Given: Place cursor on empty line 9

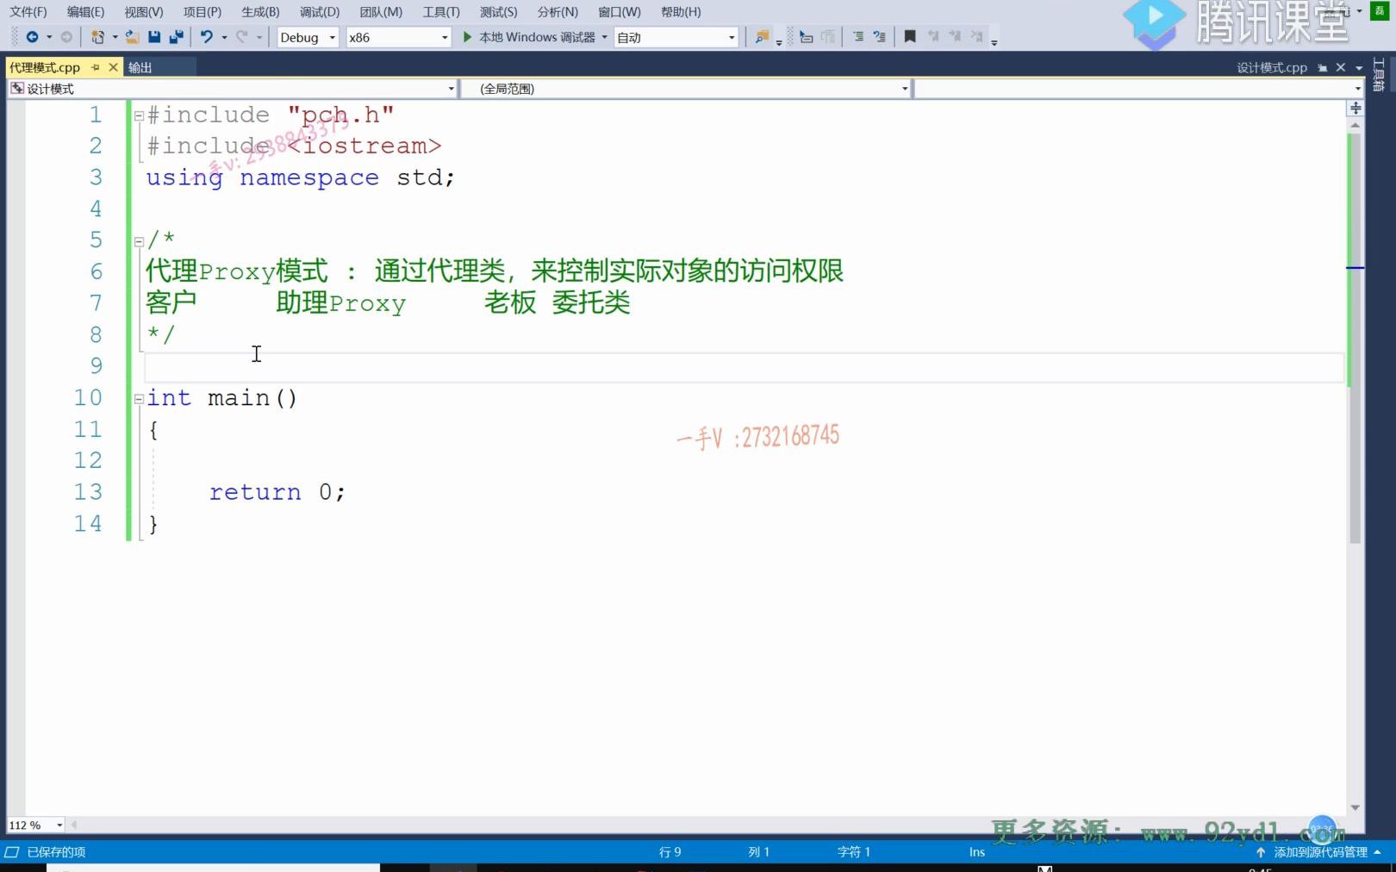Looking at the screenshot, I should 743,367.
